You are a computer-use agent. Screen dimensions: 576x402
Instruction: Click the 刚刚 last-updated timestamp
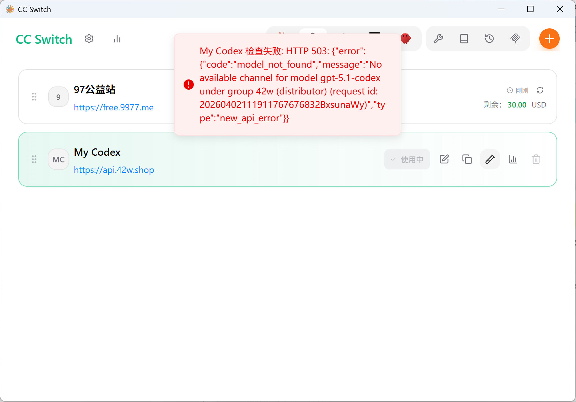tap(522, 91)
